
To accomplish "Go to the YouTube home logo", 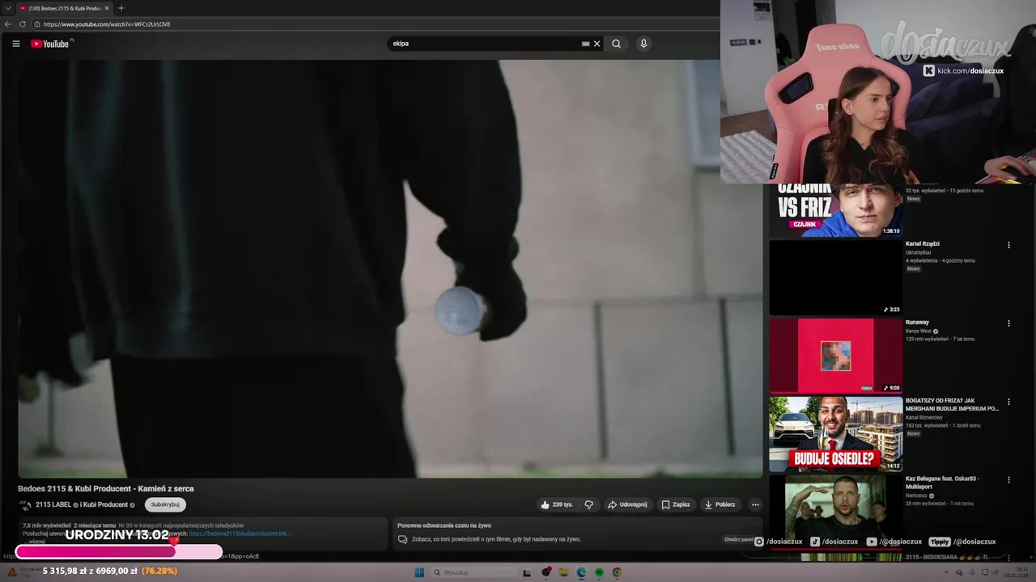I will click(50, 44).
